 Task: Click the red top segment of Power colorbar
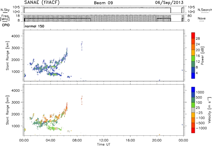pyautogui.click(x=193, y=35)
